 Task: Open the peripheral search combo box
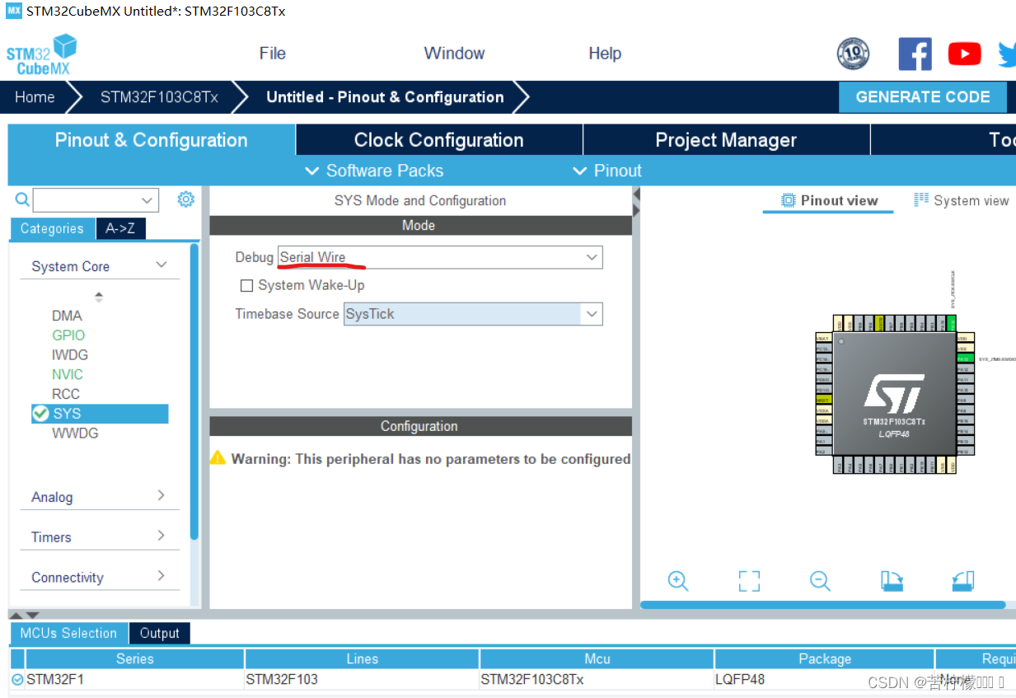[96, 199]
